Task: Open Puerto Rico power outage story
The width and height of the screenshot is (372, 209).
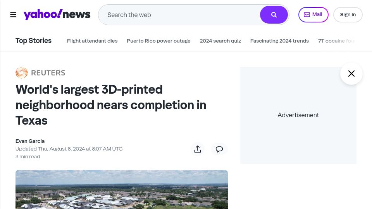Action: click(158, 41)
